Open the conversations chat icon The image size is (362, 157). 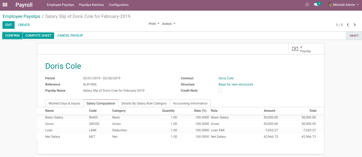tap(316, 5)
